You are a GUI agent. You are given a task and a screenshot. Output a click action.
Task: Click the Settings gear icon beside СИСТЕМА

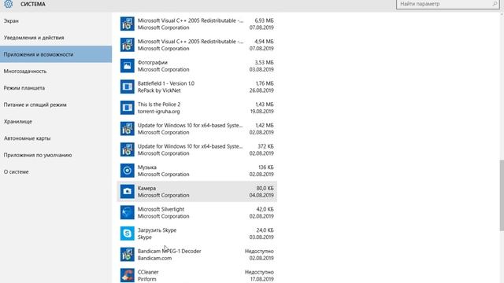point(9,4)
